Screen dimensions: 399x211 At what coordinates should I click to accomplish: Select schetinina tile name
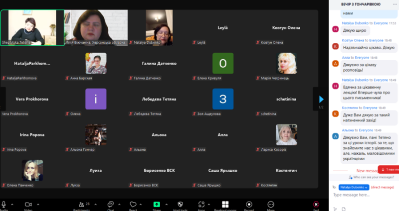(286, 99)
